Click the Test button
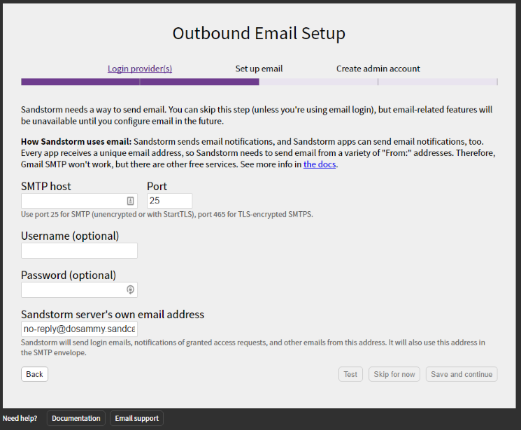This screenshot has height=430, width=521. point(350,374)
